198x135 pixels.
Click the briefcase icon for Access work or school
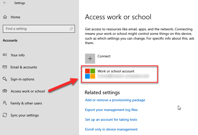[x=5, y=91]
